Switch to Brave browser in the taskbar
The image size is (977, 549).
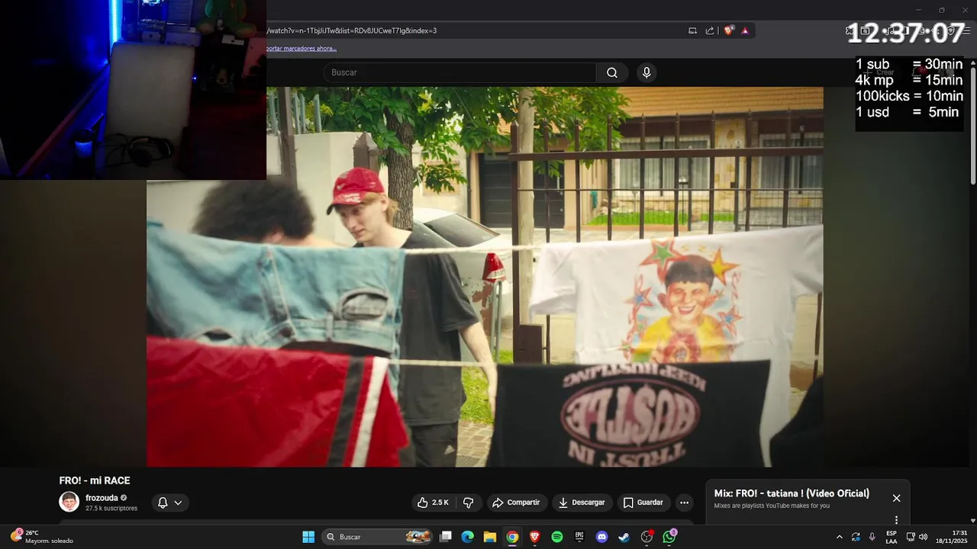point(535,537)
